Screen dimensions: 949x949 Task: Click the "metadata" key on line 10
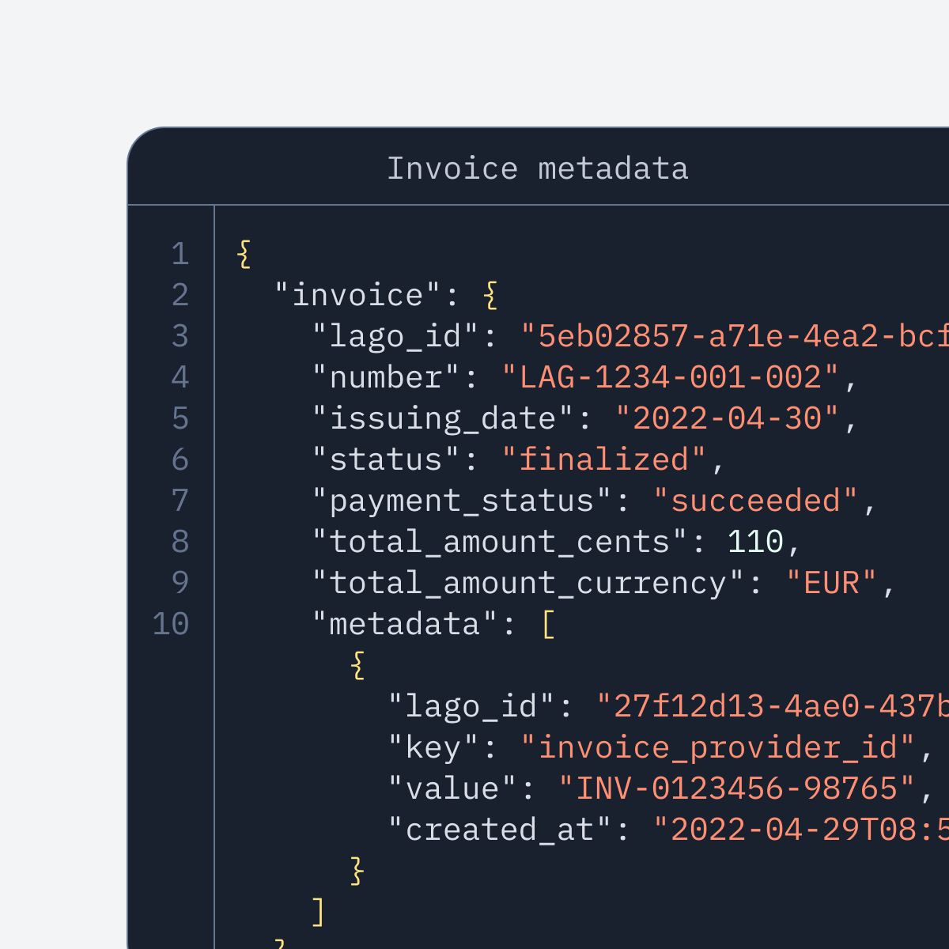(405, 624)
